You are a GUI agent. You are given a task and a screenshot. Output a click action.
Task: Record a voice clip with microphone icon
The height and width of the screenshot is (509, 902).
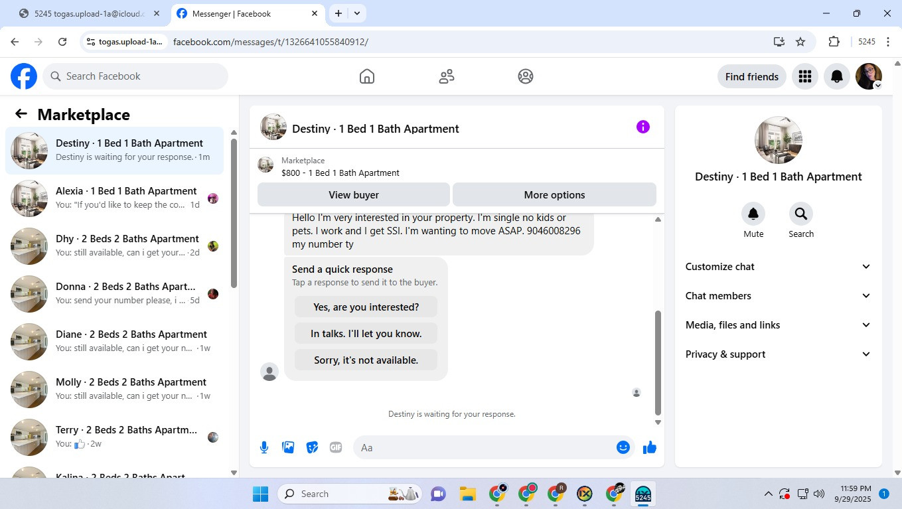tap(264, 447)
